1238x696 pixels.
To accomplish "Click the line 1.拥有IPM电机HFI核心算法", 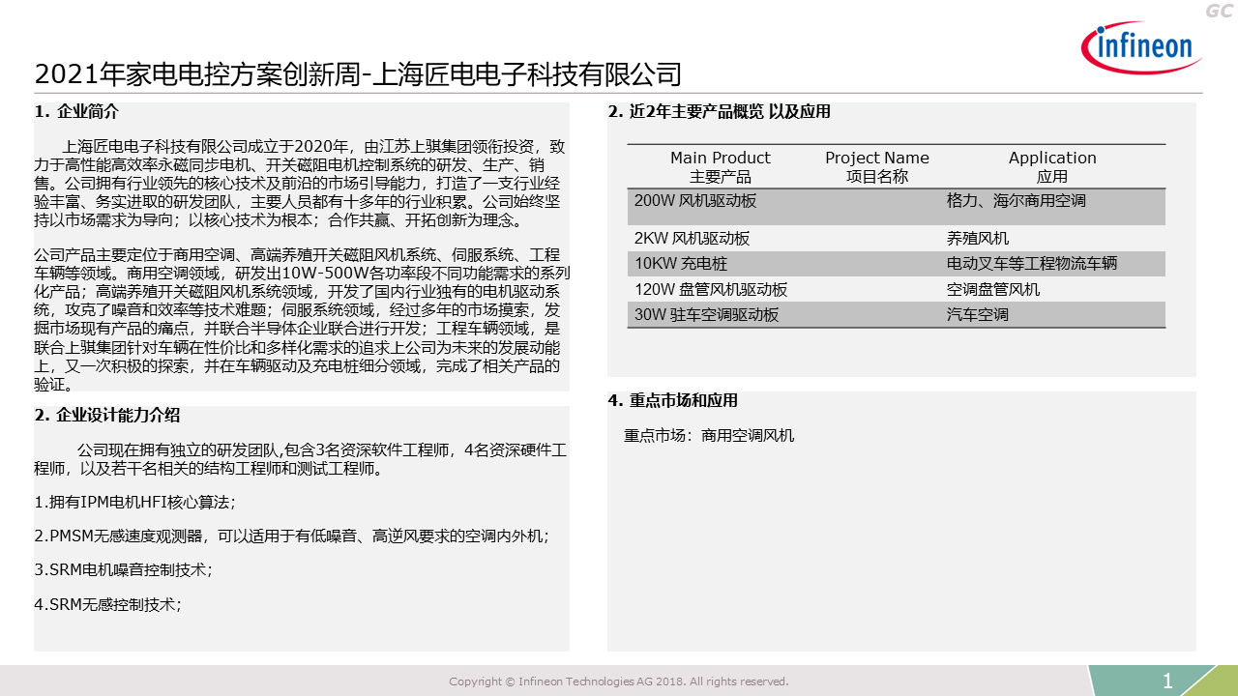I will click(x=135, y=502).
